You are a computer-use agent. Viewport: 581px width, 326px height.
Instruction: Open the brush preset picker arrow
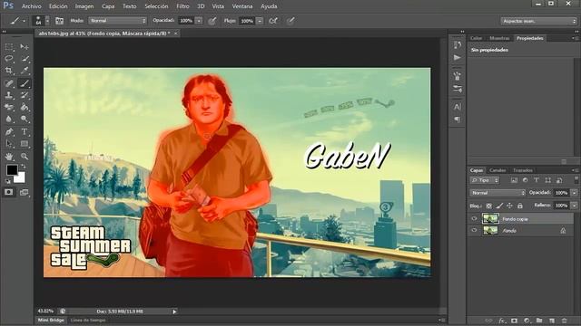coord(47,21)
